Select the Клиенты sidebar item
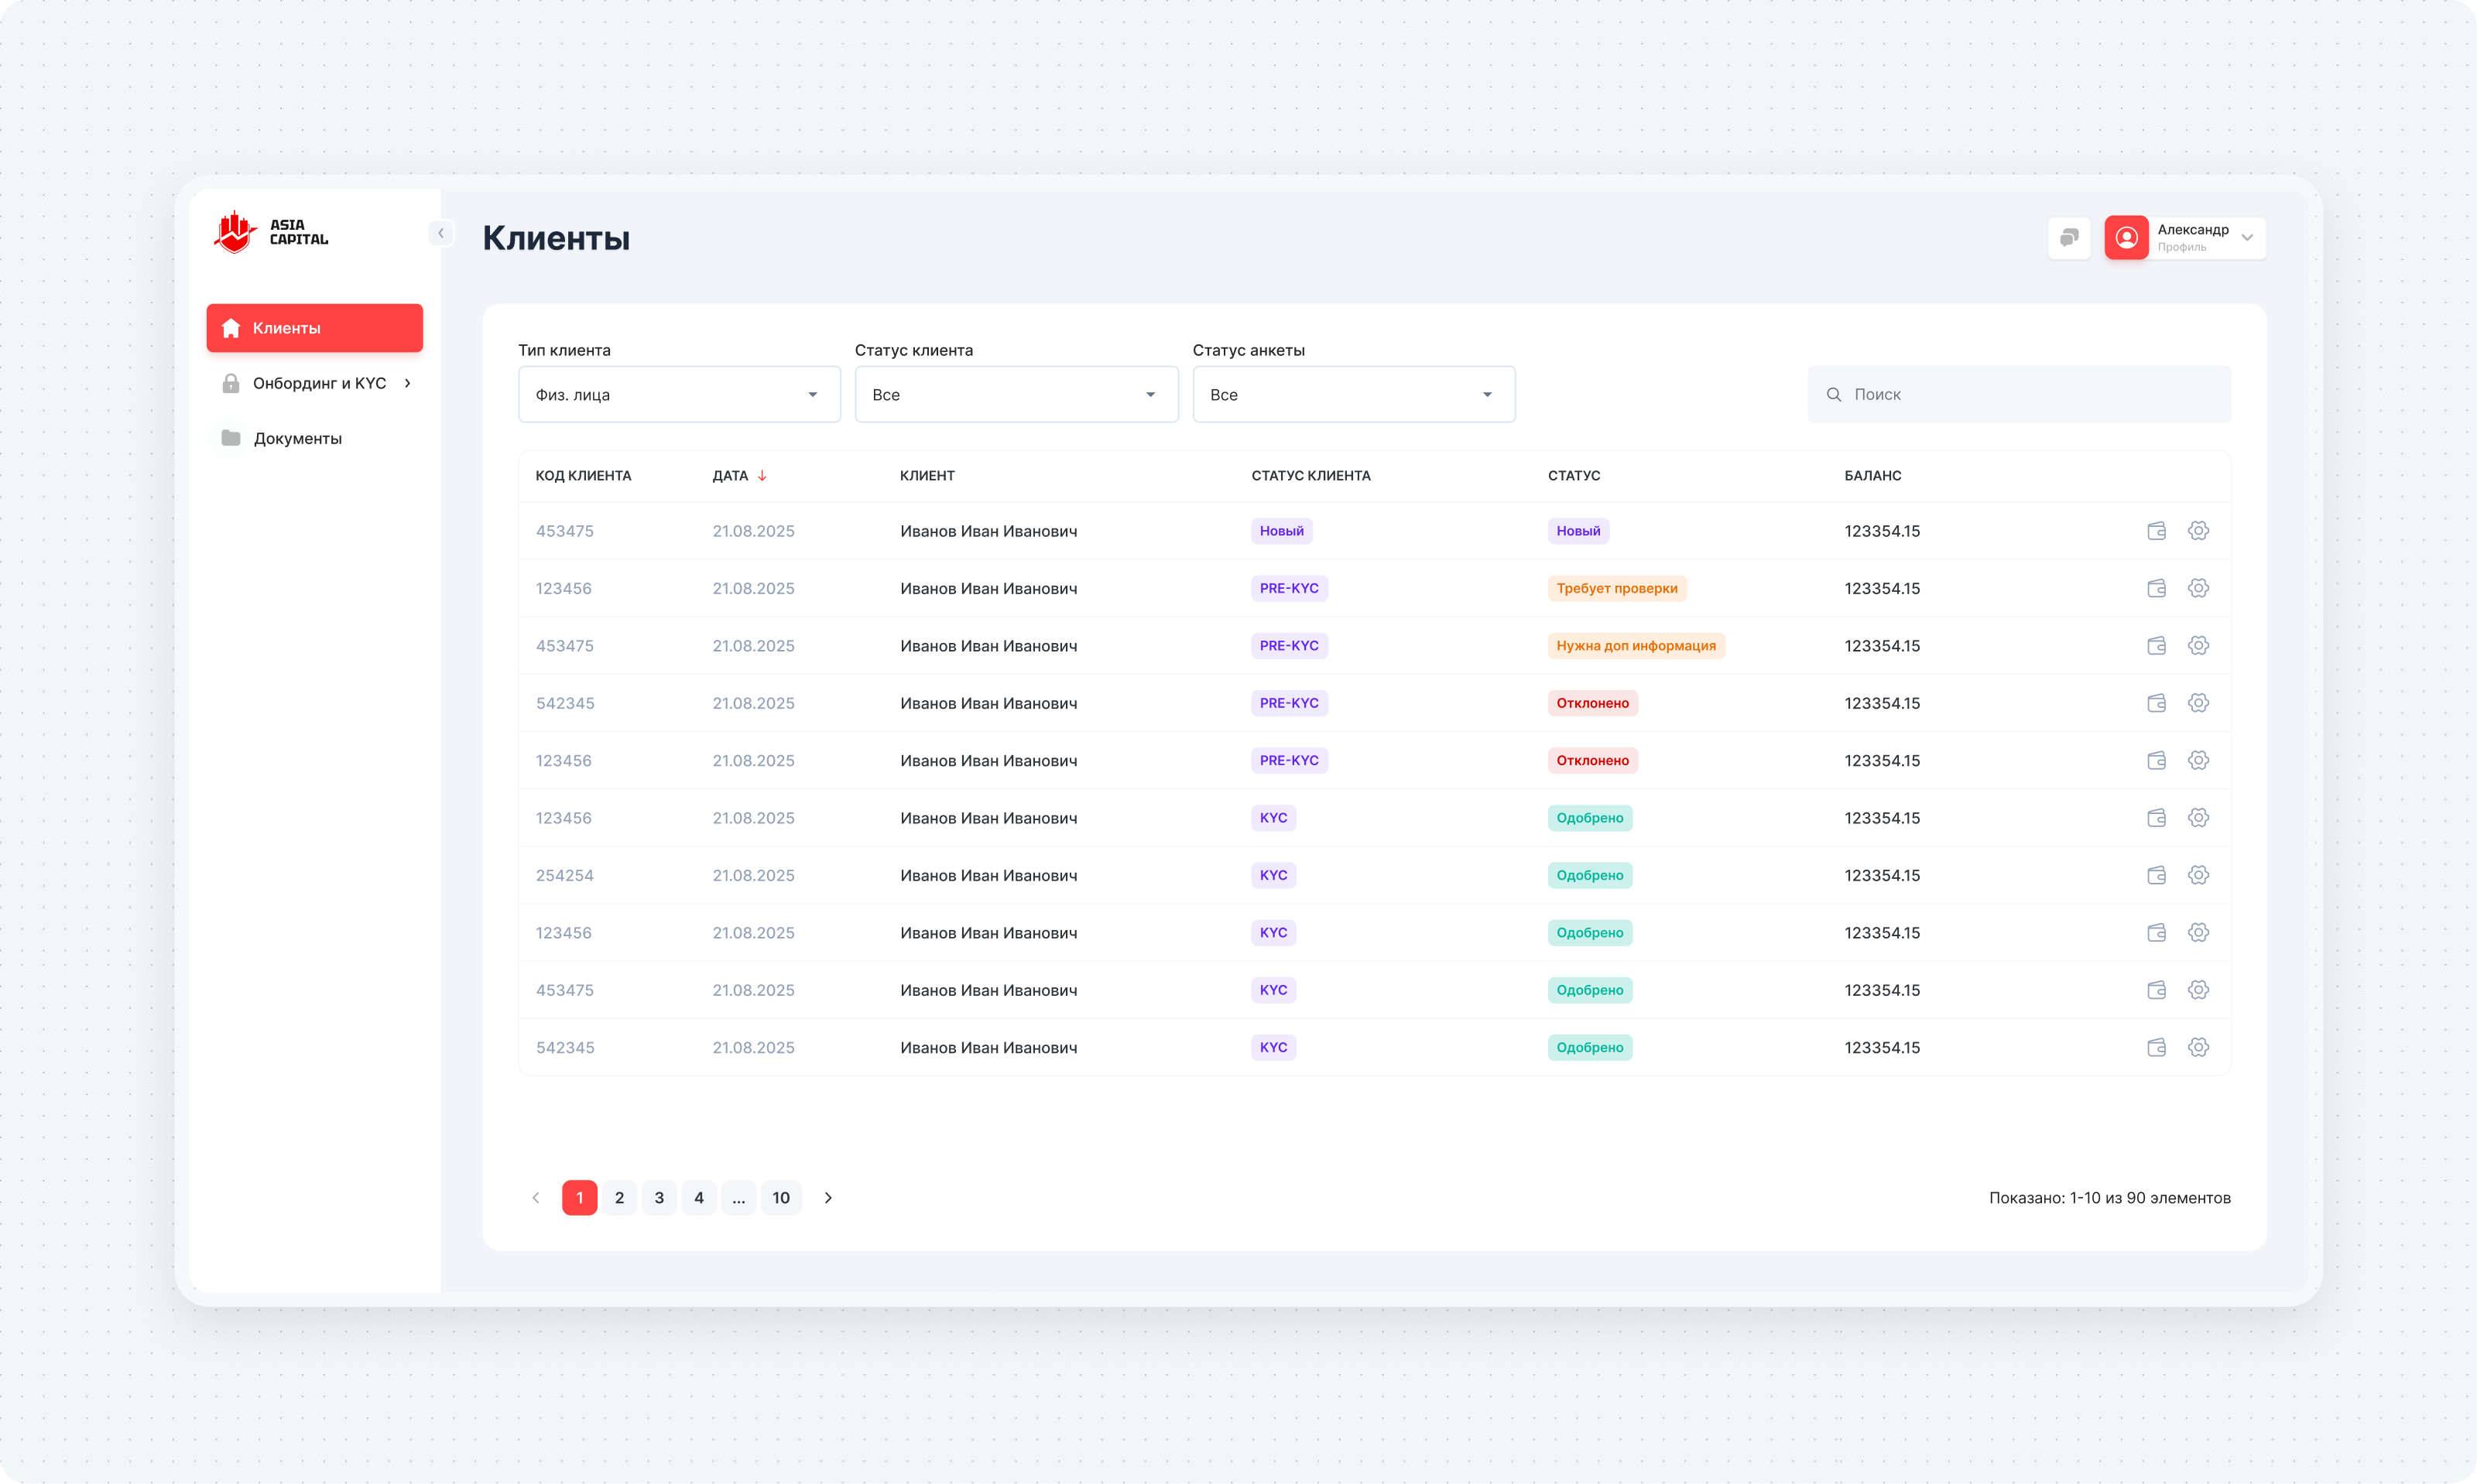2477x1484 pixels. [x=314, y=328]
